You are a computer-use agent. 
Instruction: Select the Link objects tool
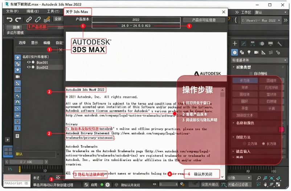pyautogui.click(x=29, y=19)
